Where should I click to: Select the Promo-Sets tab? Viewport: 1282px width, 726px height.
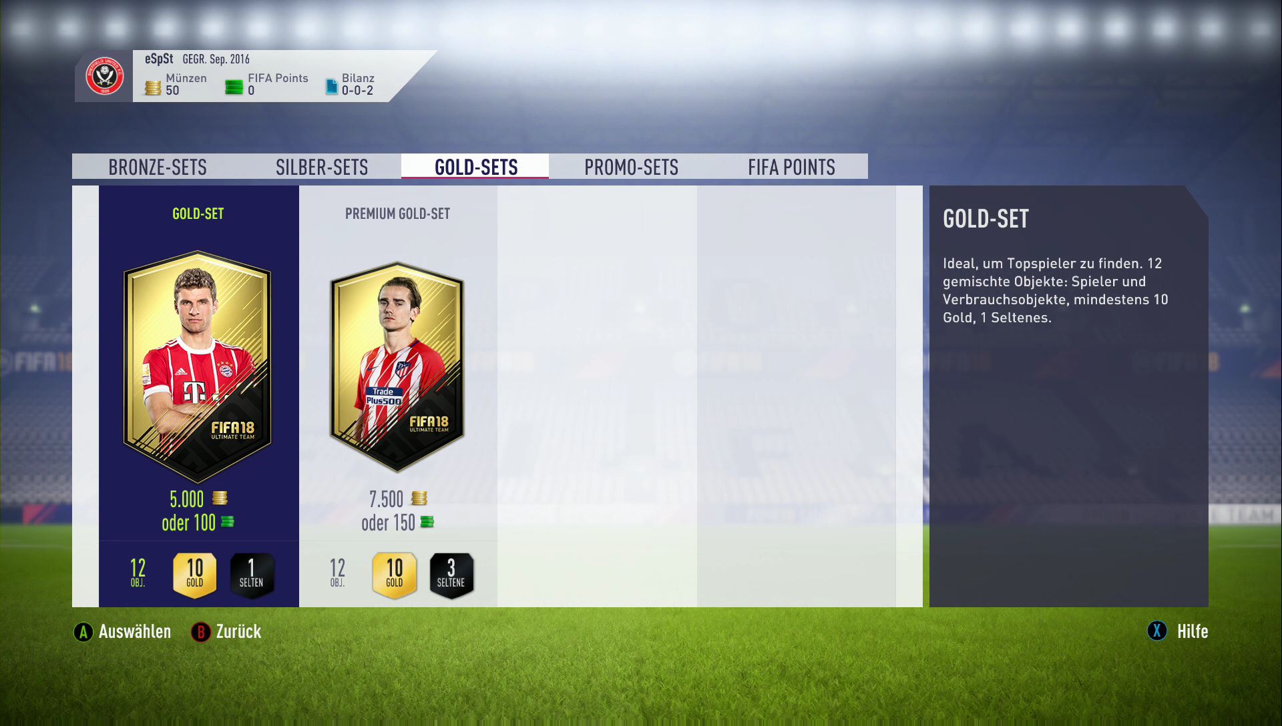(x=632, y=167)
